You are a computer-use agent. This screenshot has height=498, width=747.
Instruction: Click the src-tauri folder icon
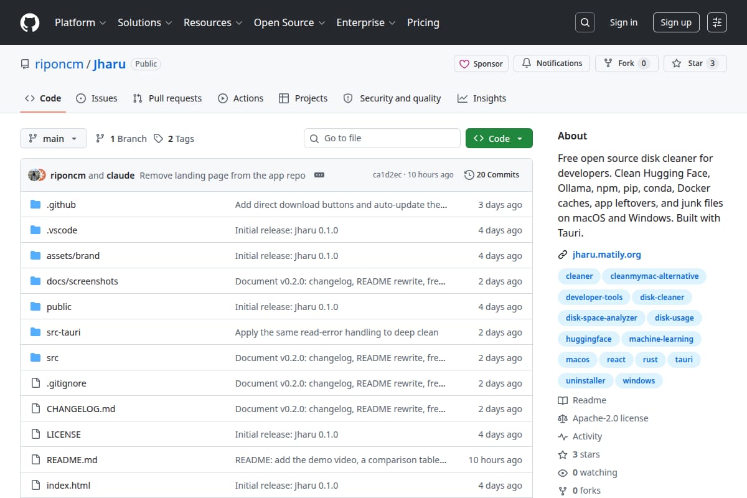(x=35, y=332)
